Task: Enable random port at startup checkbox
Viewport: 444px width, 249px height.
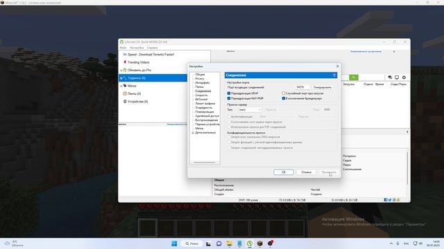Action: point(284,93)
